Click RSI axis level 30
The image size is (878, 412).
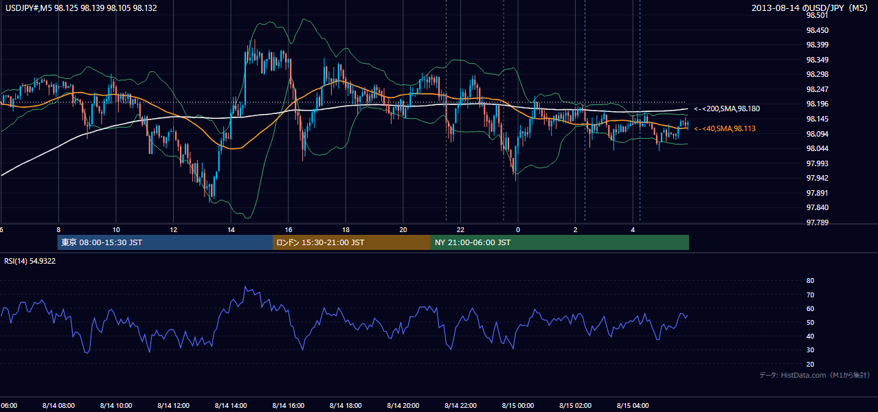click(810, 350)
